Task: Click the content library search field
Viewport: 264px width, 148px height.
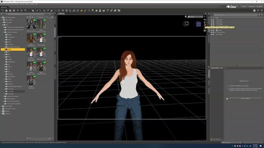Action: pos(26,14)
